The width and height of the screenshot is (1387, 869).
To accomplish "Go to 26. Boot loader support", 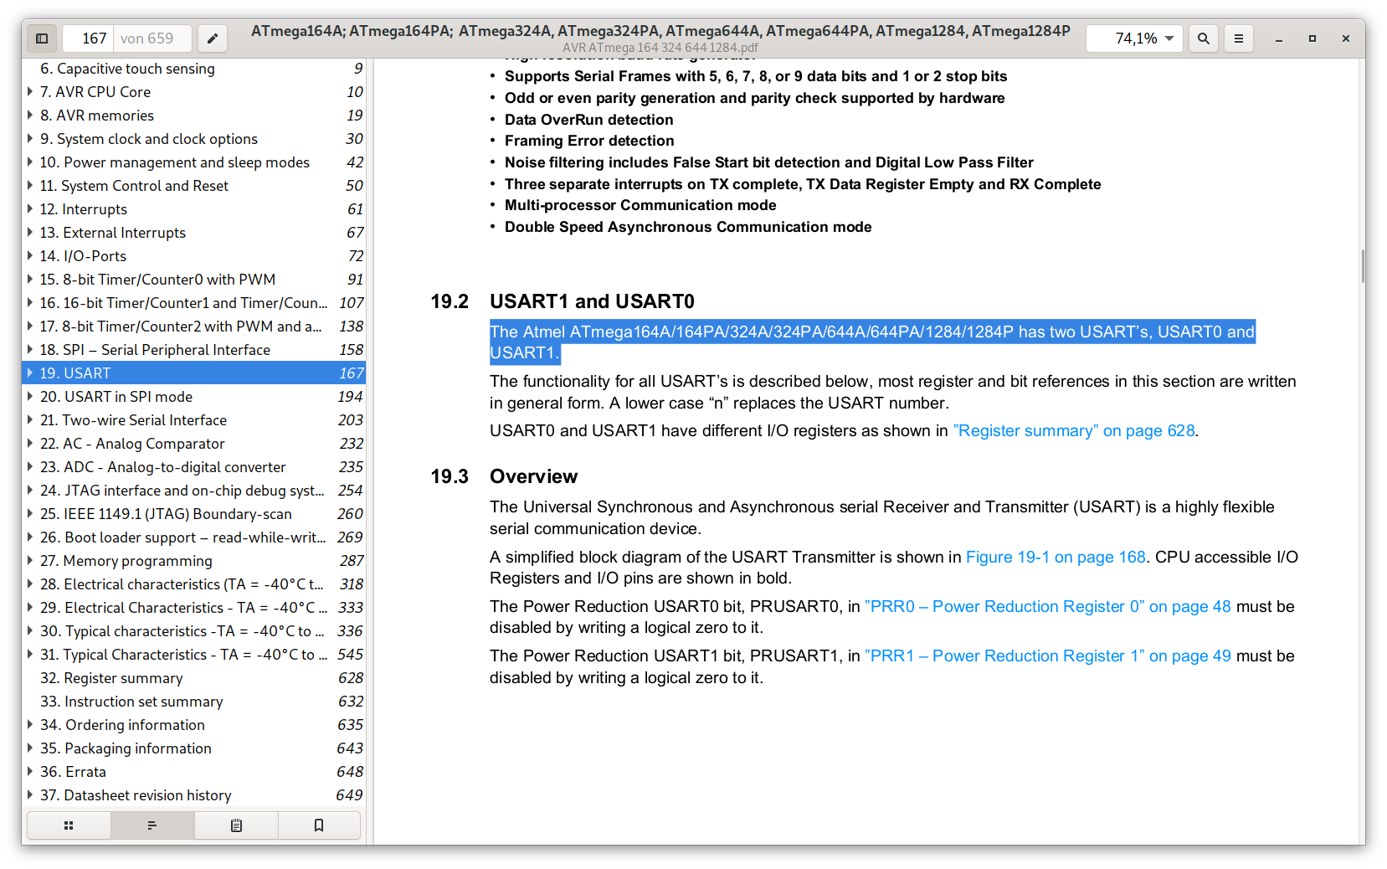I will [194, 537].
